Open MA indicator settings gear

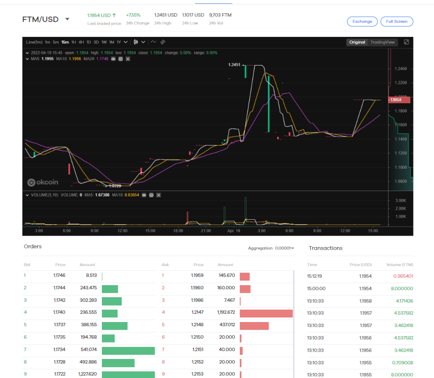[x=121, y=59]
